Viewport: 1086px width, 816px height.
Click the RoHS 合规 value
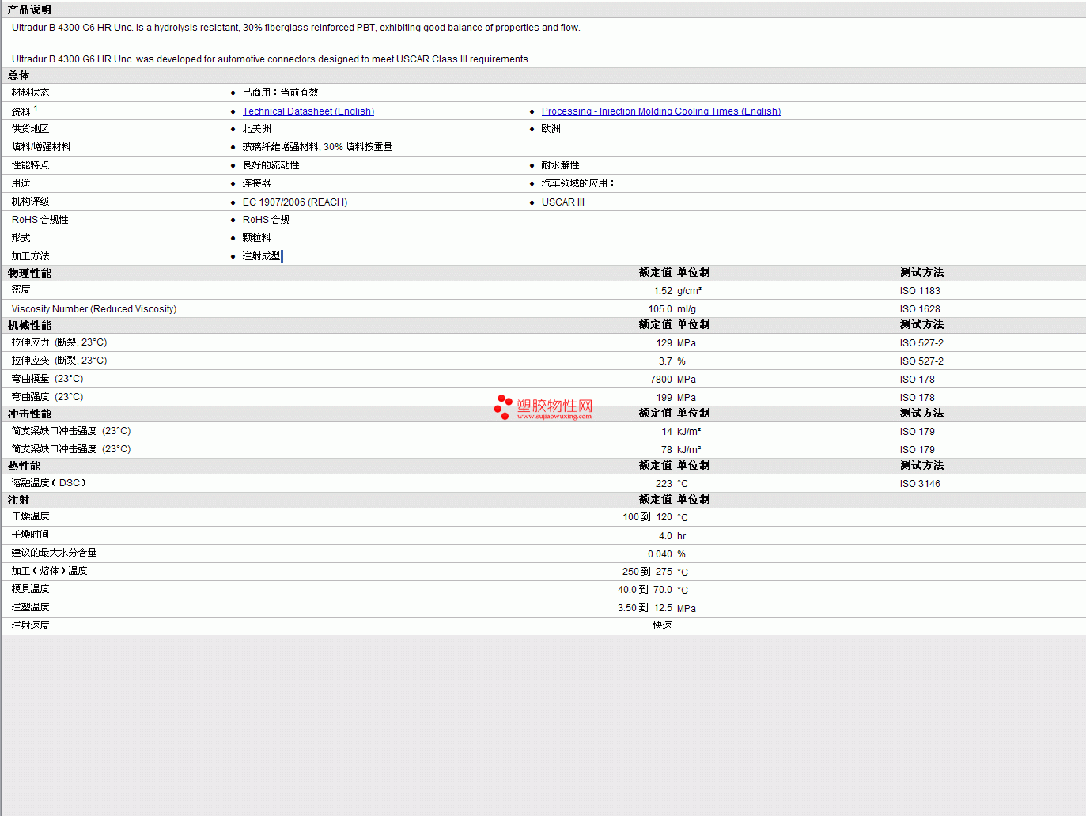coord(266,220)
